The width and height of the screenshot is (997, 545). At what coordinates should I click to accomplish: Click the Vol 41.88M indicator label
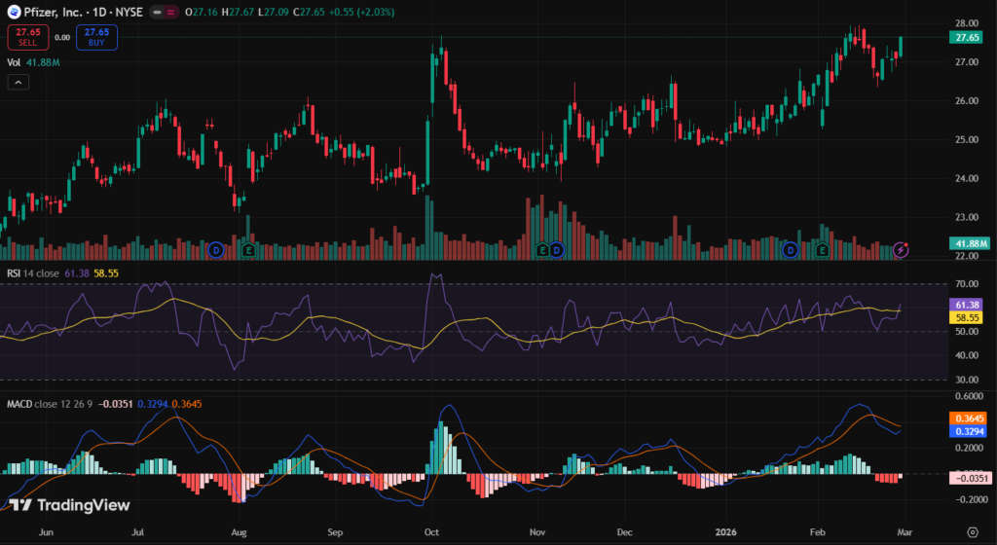(33, 62)
